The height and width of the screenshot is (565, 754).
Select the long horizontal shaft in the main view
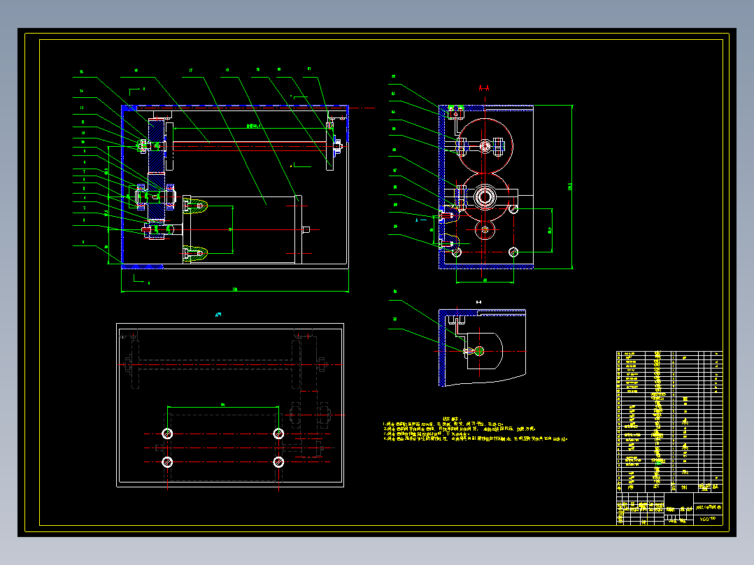[249, 145]
